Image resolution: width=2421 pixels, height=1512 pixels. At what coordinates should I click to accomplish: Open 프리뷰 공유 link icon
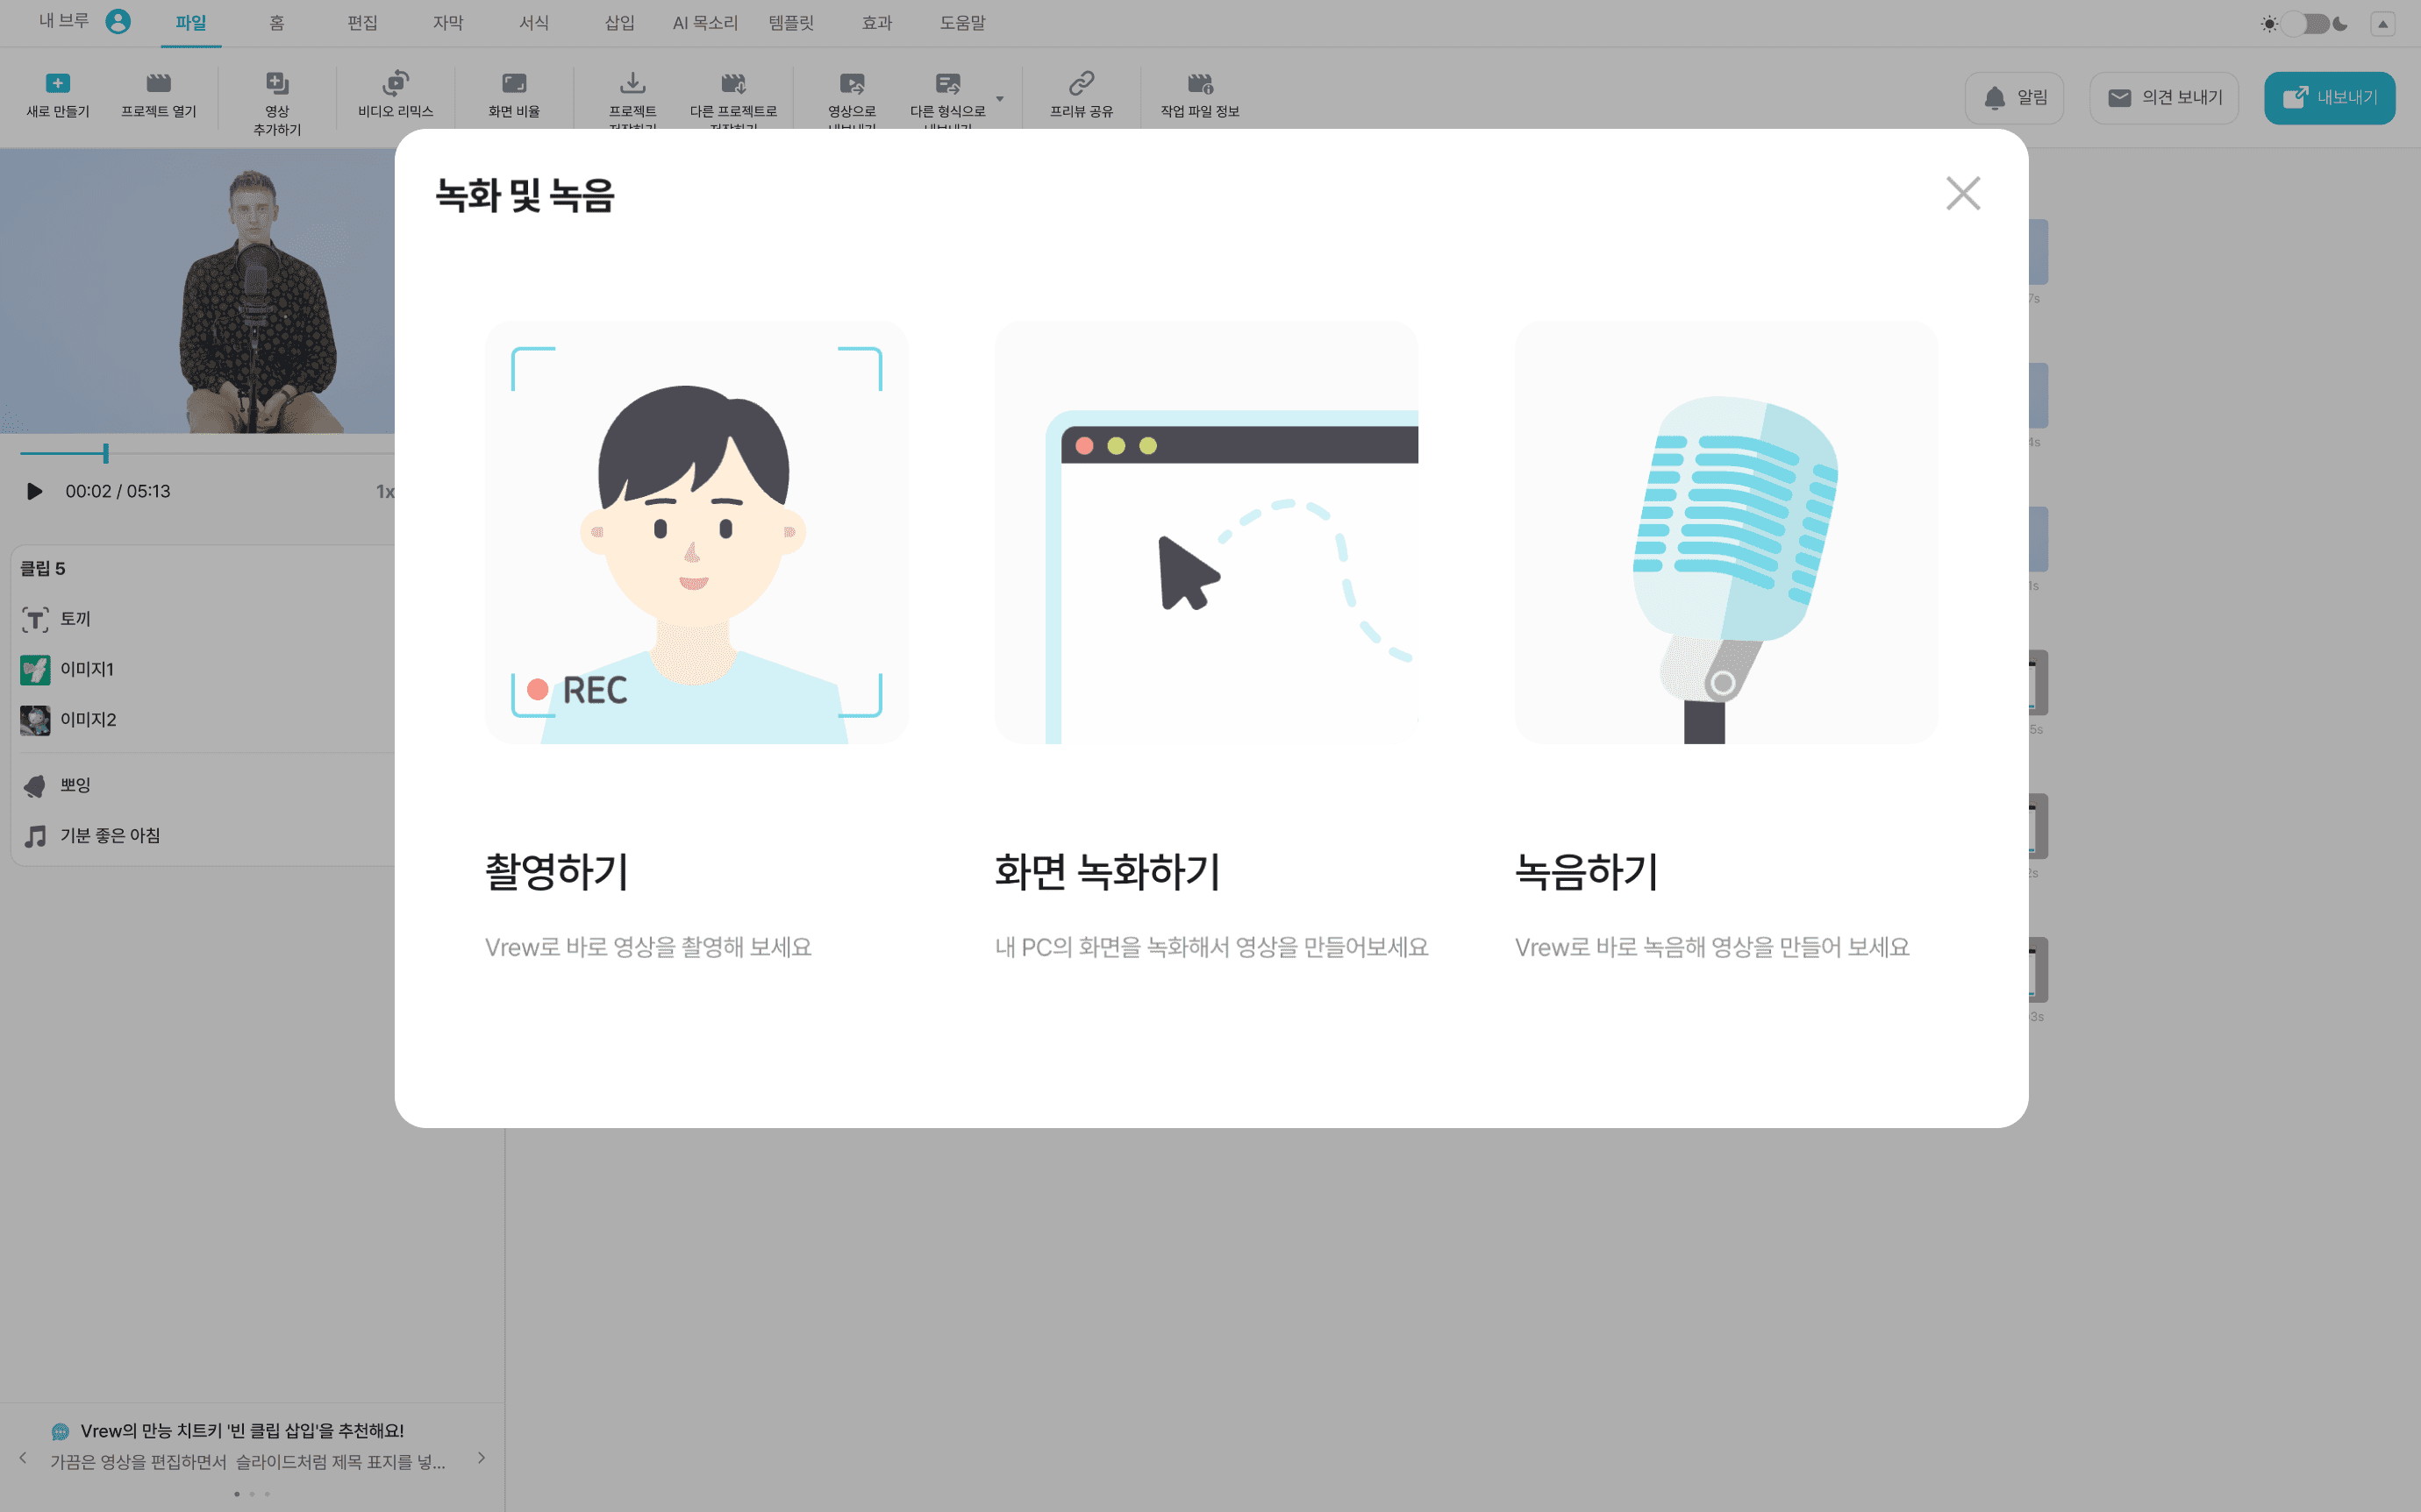(1081, 84)
